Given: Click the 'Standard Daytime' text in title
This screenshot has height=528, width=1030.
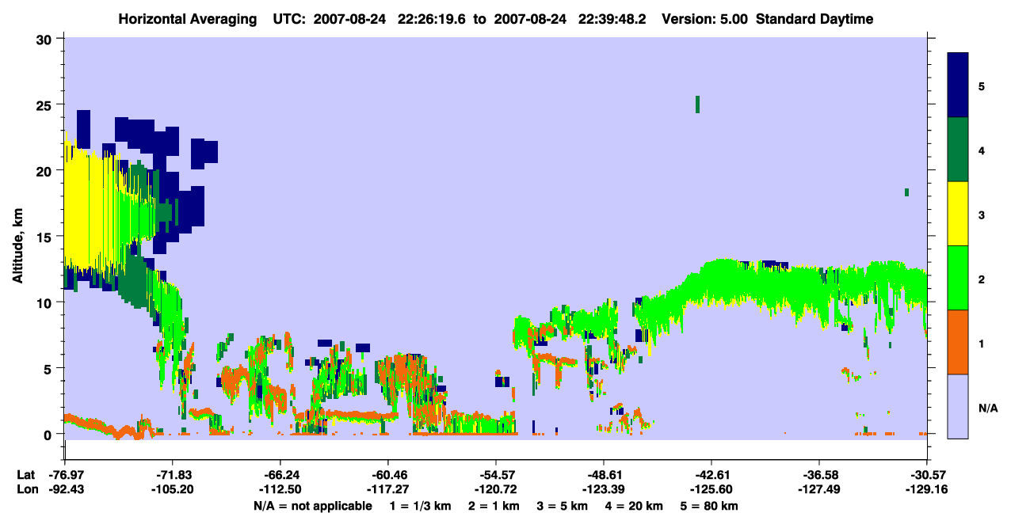Looking at the screenshot, I should click(814, 19).
